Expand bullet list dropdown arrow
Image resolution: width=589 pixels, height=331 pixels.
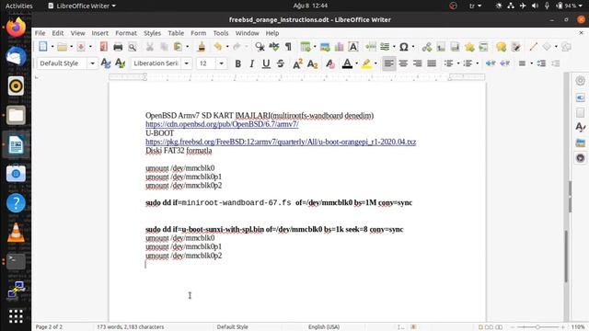tap(458, 63)
